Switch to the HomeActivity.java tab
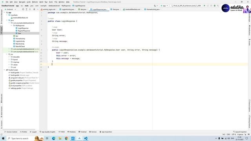251x141 pixels. (x=153, y=9)
